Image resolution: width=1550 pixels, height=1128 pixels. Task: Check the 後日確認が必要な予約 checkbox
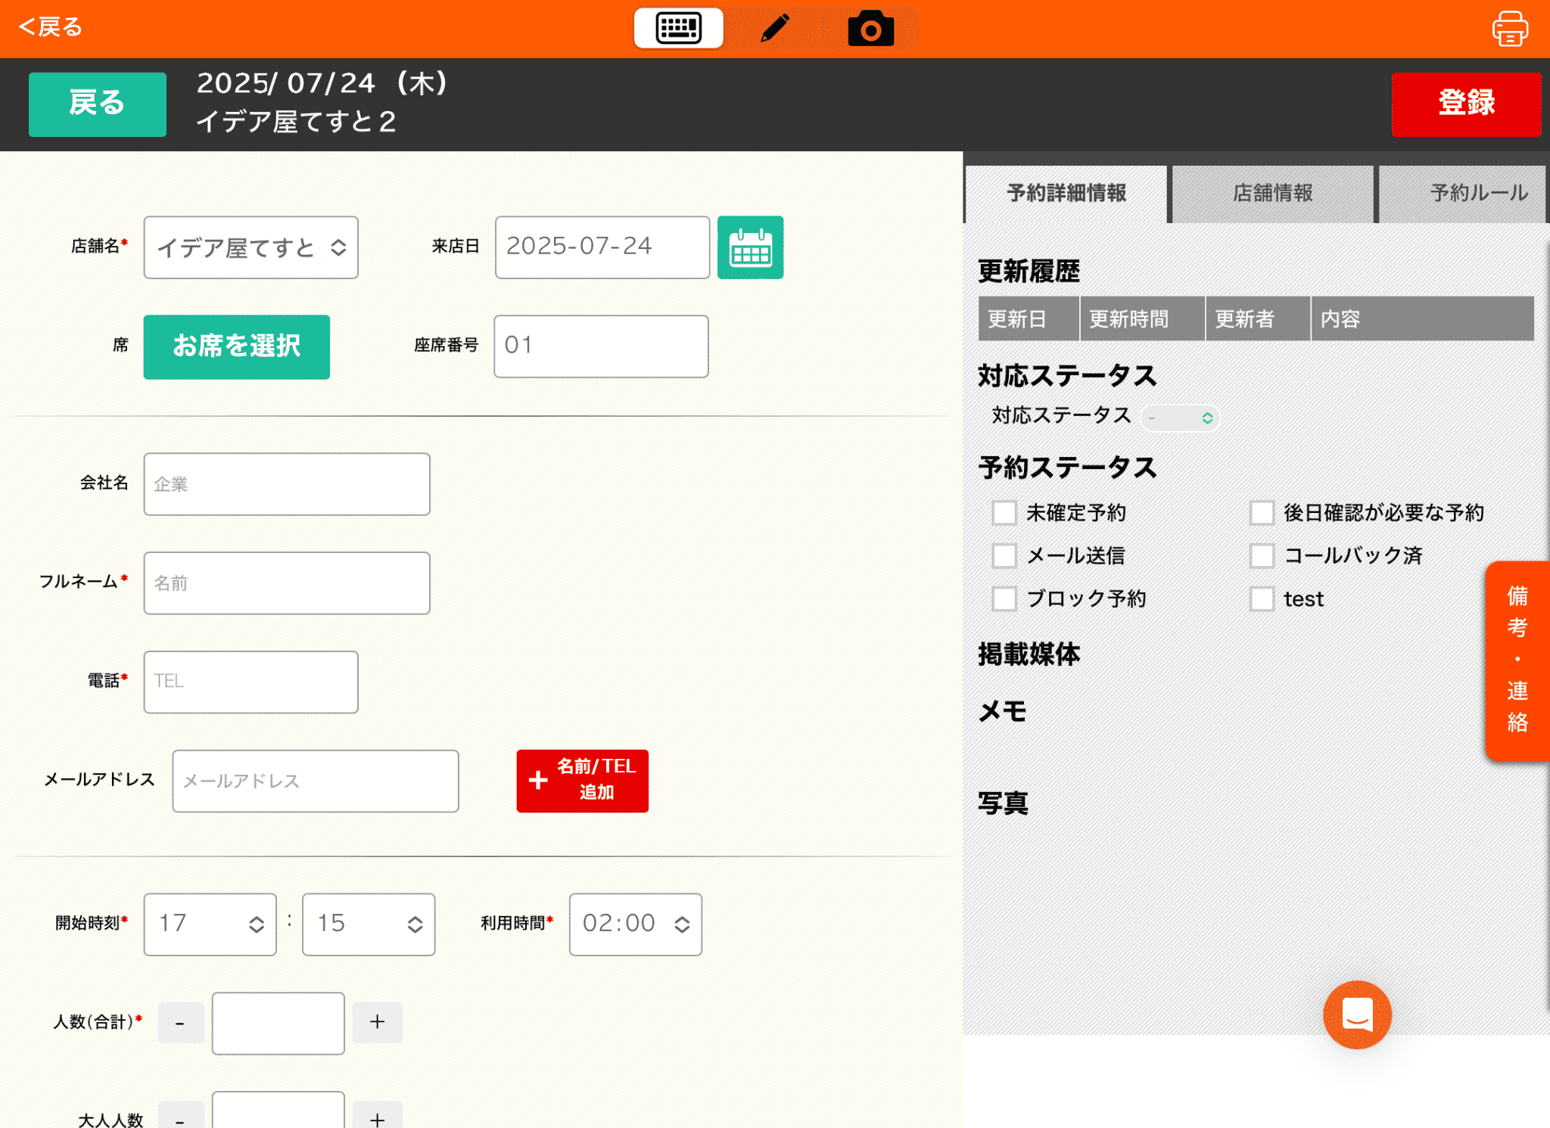point(1262,513)
